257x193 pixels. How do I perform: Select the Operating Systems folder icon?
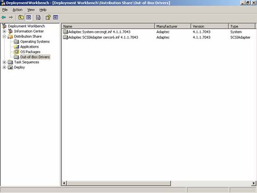pos(16,42)
